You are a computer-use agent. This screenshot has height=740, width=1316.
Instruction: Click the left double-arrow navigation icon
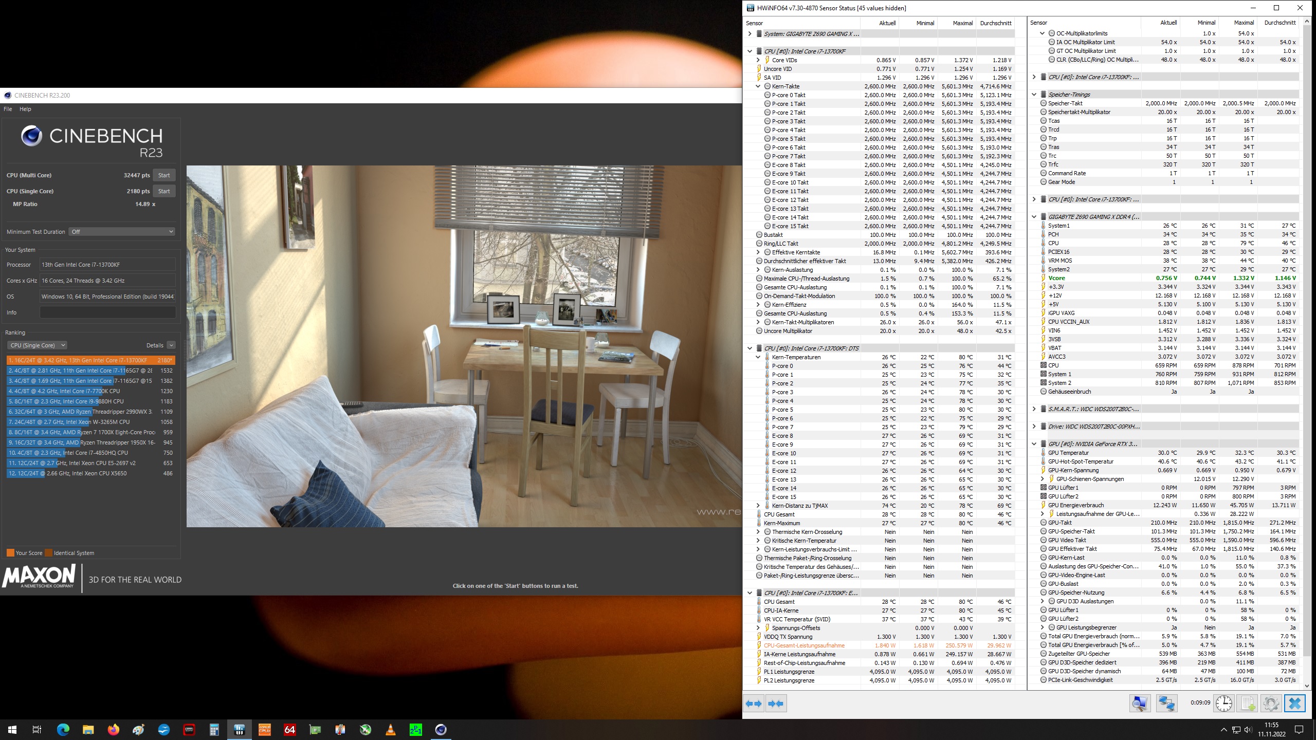pos(754,703)
